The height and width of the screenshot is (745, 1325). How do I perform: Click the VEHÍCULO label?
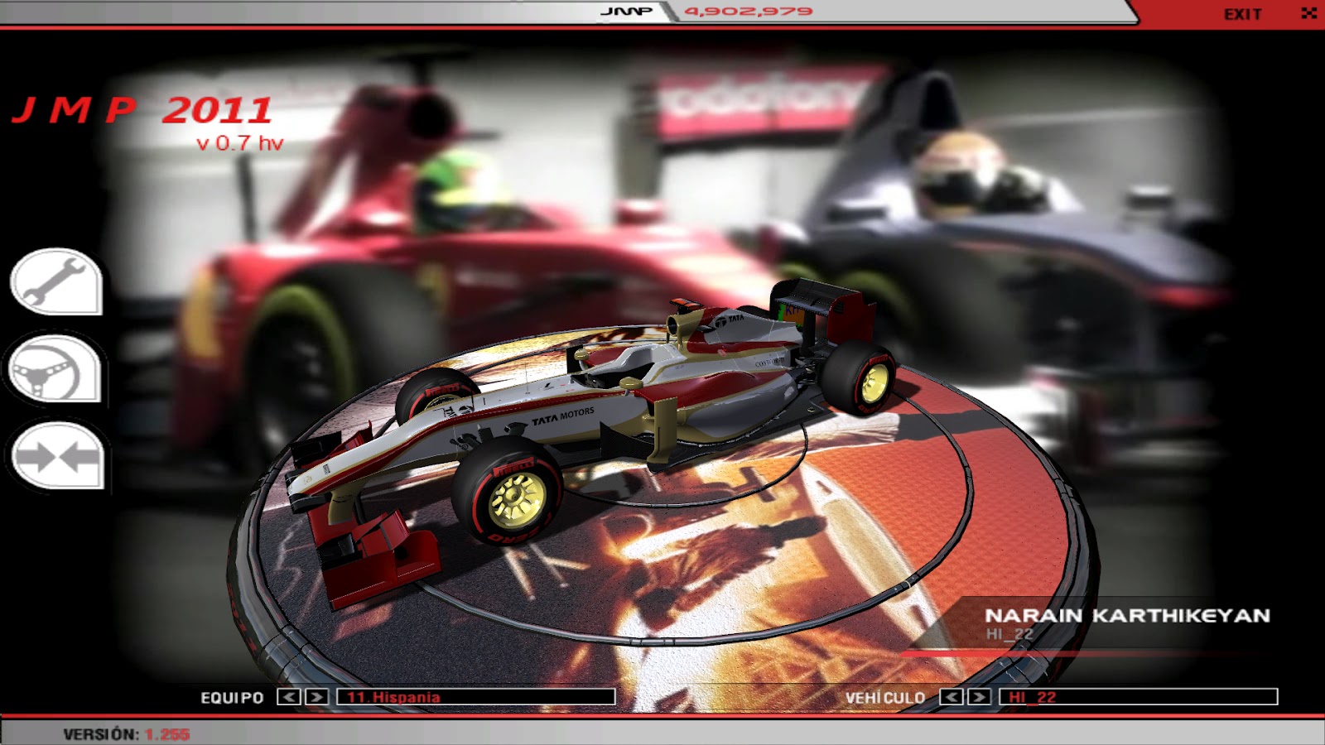885,698
